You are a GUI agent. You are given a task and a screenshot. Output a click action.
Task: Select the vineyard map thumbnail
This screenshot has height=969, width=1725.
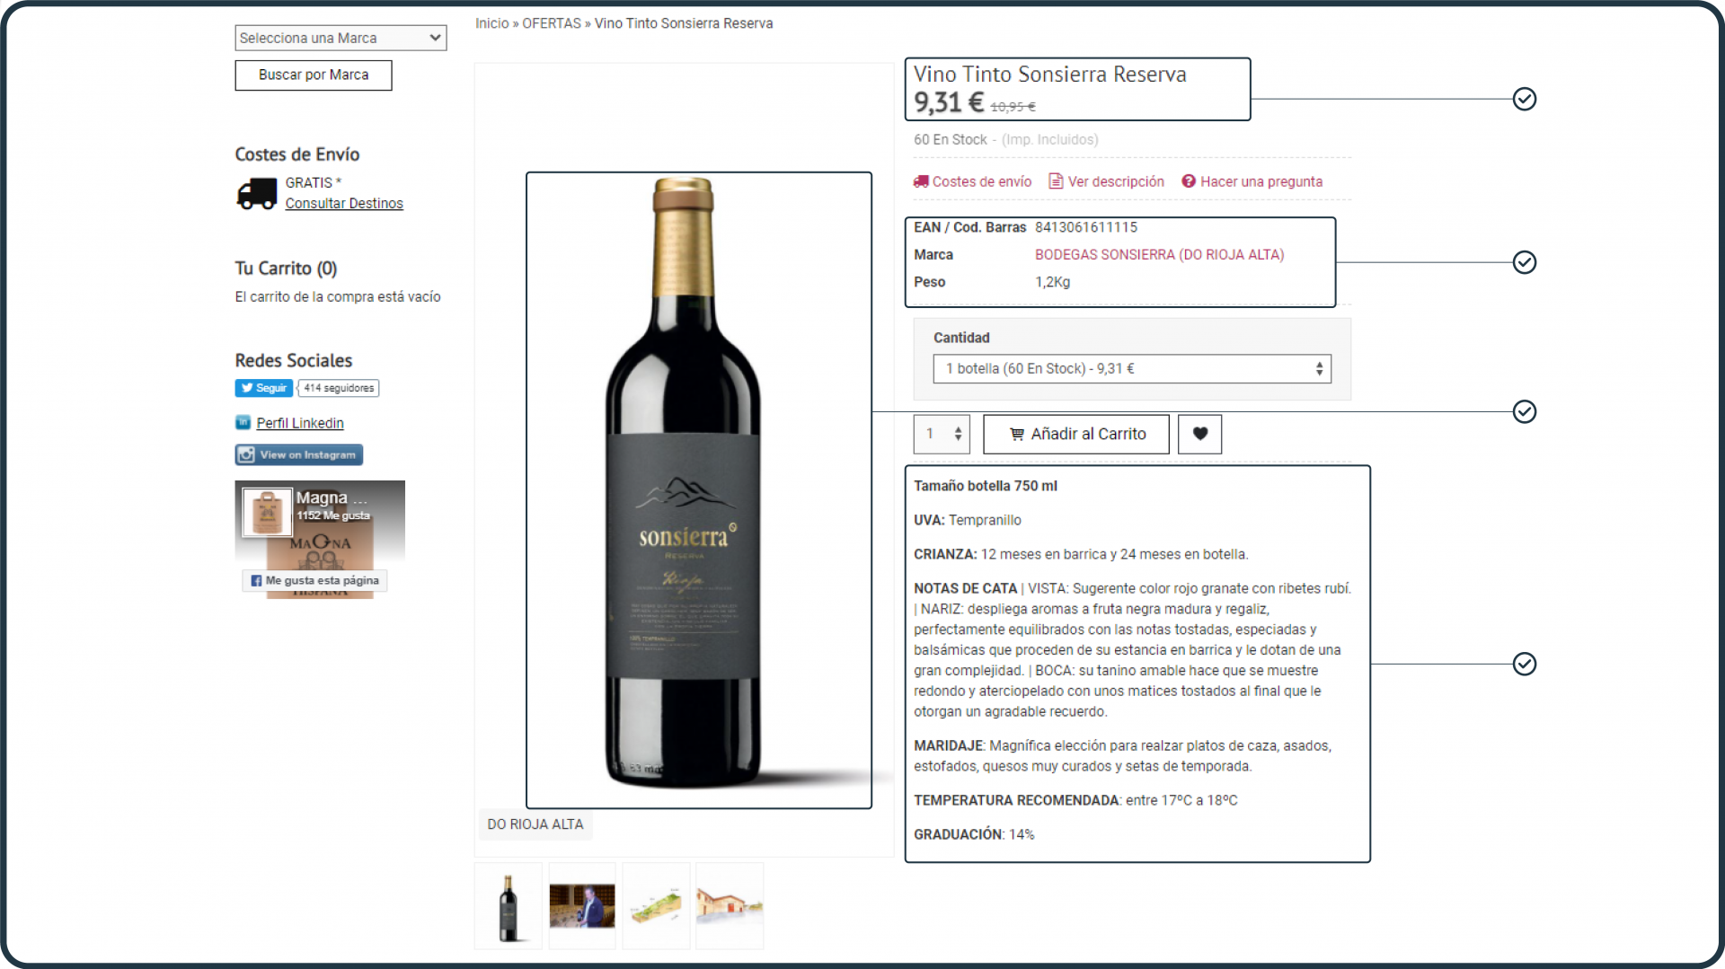pyautogui.click(x=656, y=906)
